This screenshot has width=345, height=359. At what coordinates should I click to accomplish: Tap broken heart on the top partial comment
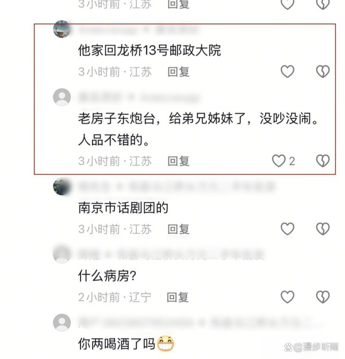click(323, 4)
